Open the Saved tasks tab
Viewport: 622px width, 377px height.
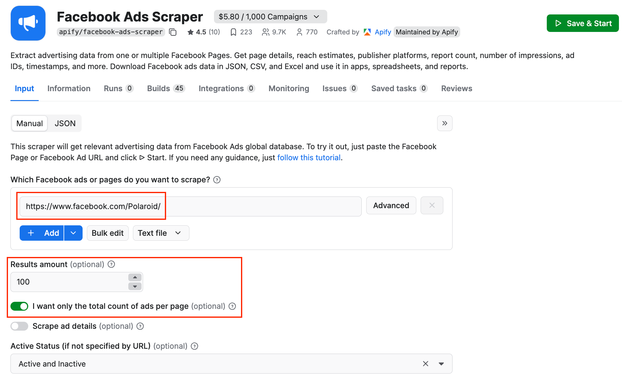(395, 88)
